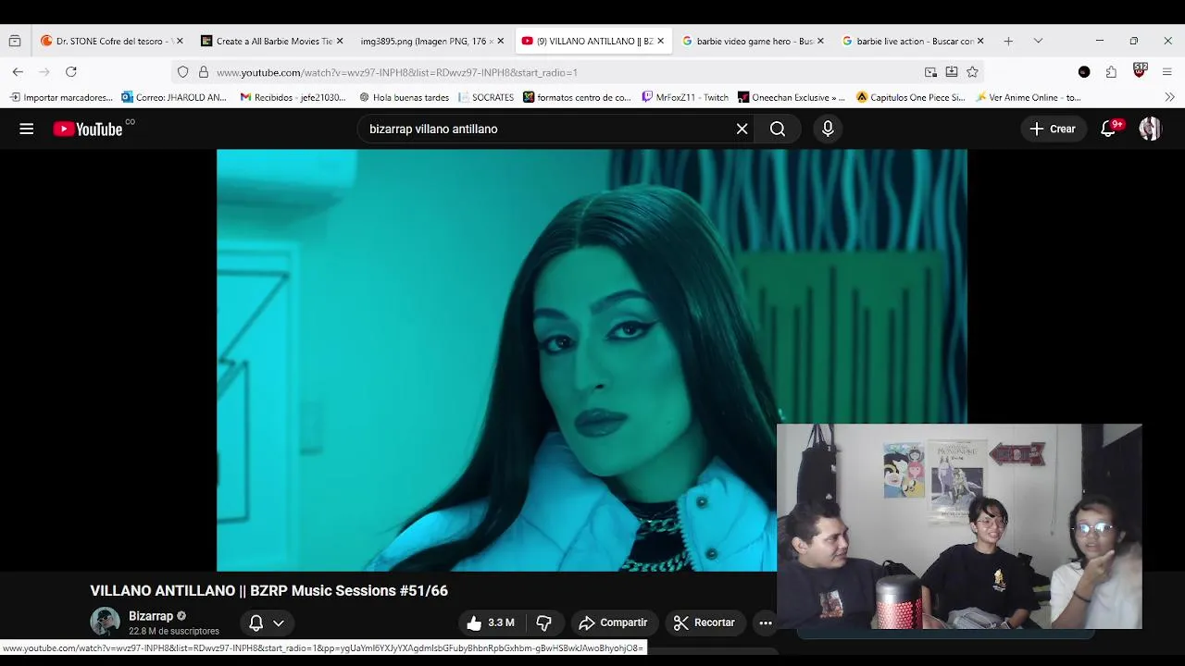
Task: Go forward with the browser forward arrow
Action: click(44, 72)
